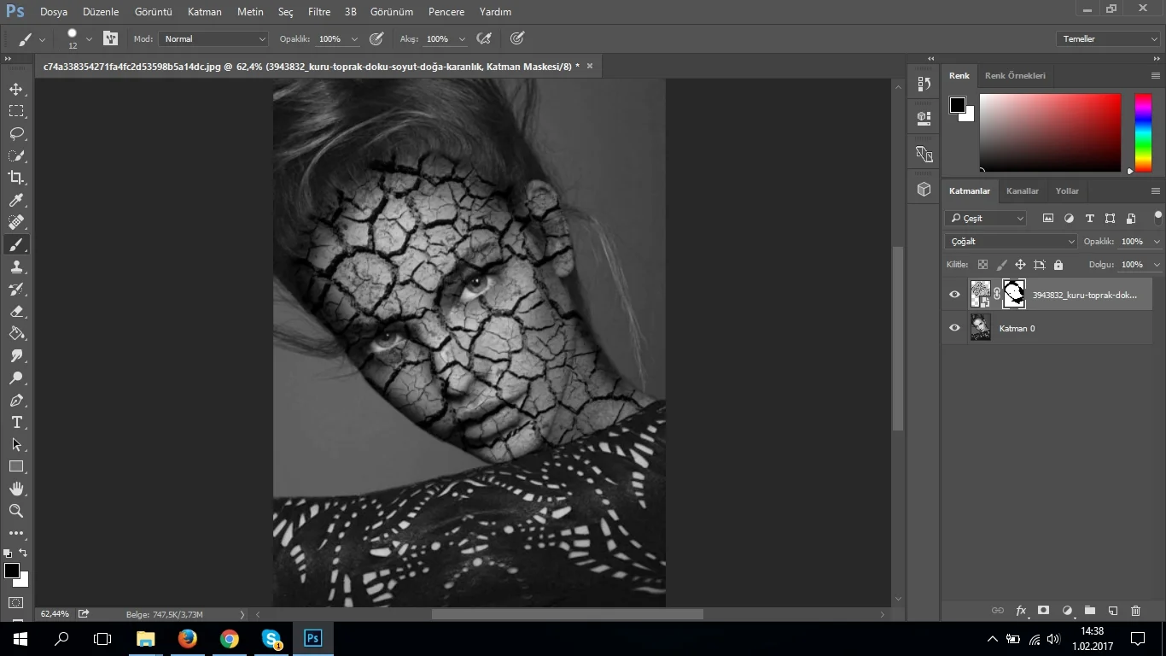Add a layer mask from Layers panel footer
The height and width of the screenshot is (656, 1166).
coord(1043,611)
